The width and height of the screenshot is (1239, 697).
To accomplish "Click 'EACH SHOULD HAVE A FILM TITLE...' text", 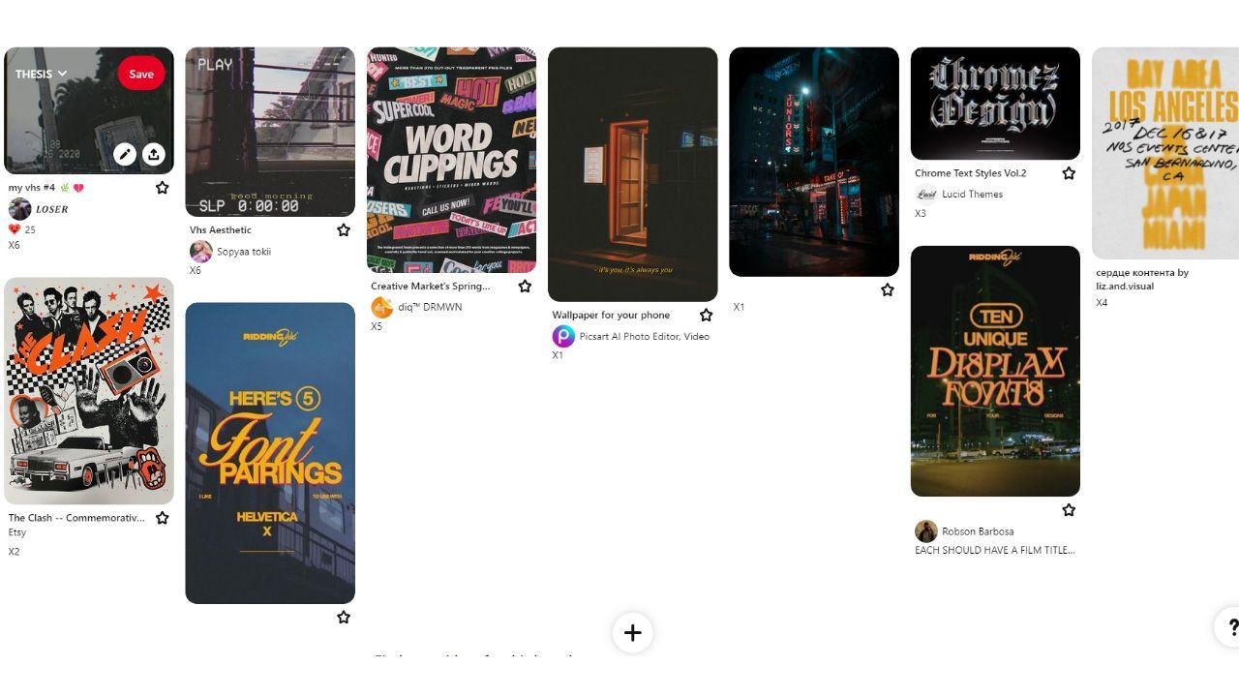I will [x=994, y=550].
